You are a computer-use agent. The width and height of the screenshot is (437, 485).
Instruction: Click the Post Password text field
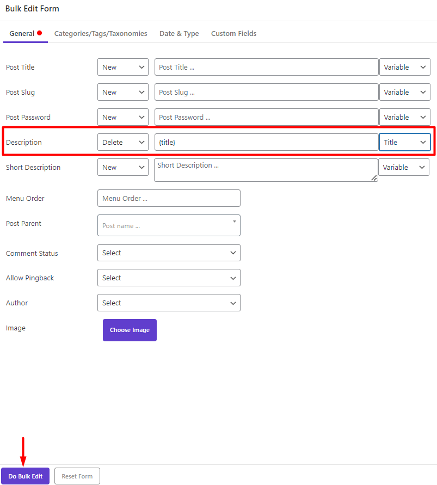pyautogui.click(x=266, y=117)
